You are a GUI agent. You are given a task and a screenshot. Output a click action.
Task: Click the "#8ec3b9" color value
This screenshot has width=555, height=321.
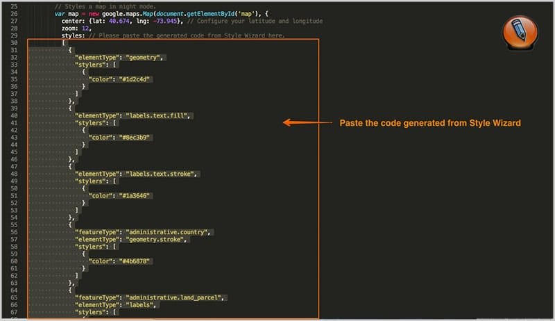click(134, 138)
